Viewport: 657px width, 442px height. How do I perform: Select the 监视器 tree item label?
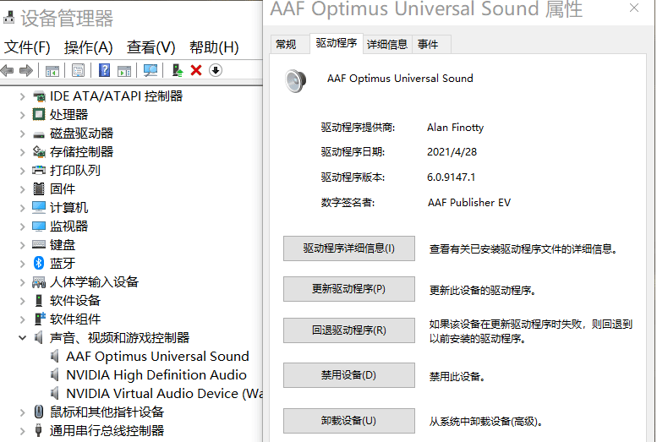(68, 226)
